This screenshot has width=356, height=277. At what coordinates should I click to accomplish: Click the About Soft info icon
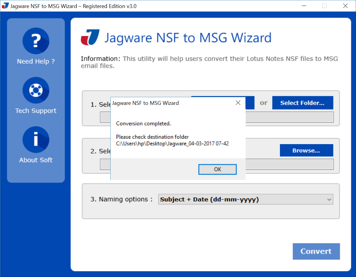36,140
